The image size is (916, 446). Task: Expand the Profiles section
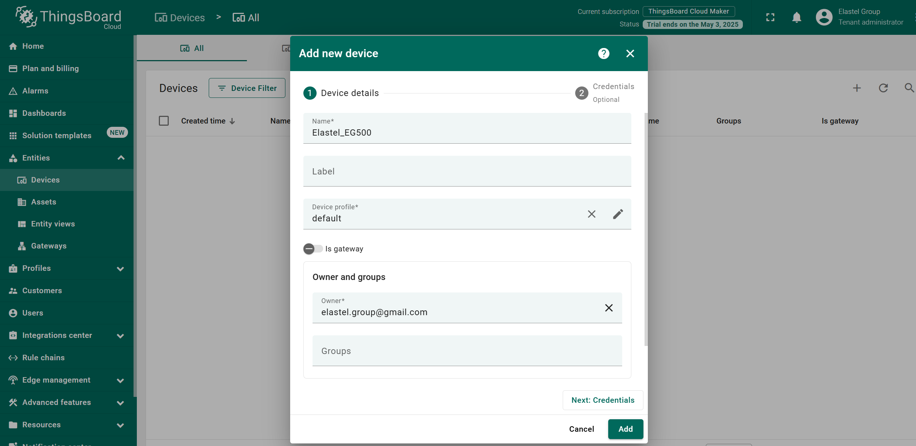(120, 268)
